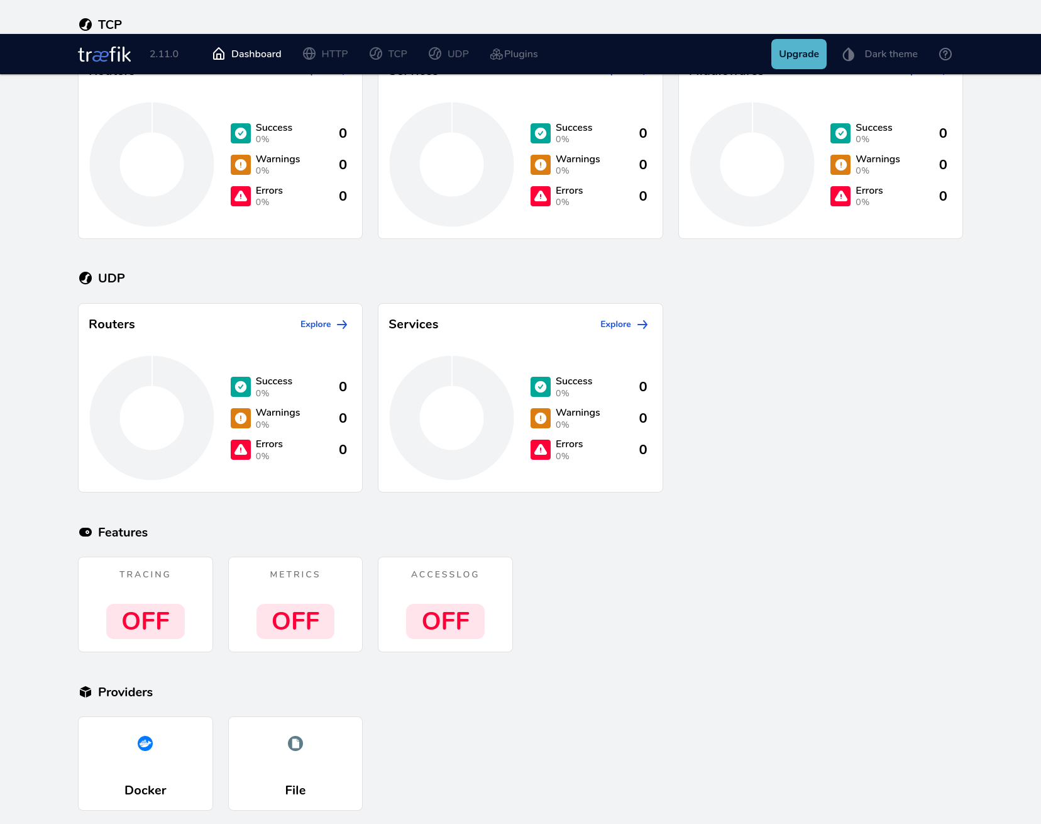Click the globe icon next to HTTP
Screen dimensions: 1041x824
click(309, 54)
